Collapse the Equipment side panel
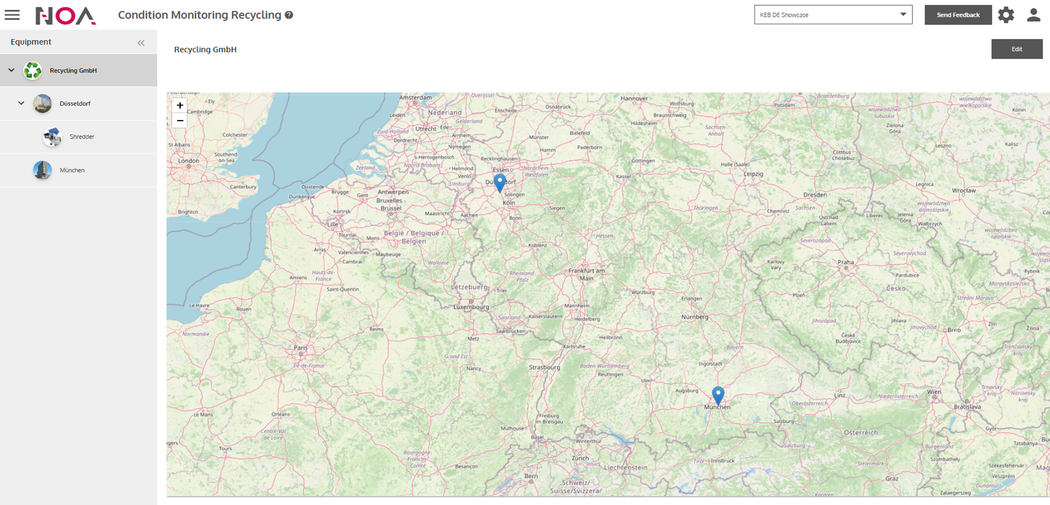Screen dimensions: 1050x505 [x=141, y=43]
